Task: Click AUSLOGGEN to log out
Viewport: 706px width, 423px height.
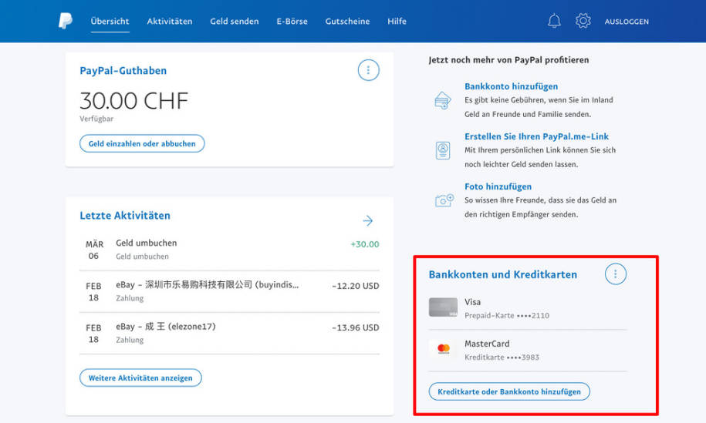Action: 627,22
